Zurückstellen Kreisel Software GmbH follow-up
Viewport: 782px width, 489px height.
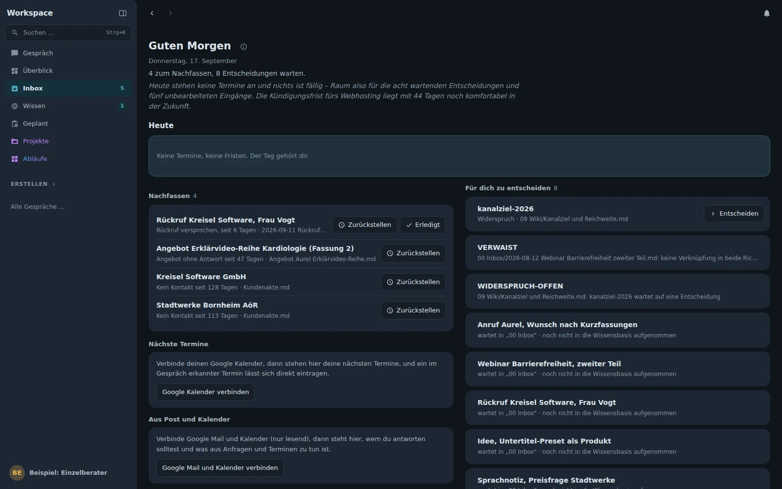pos(413,282)
